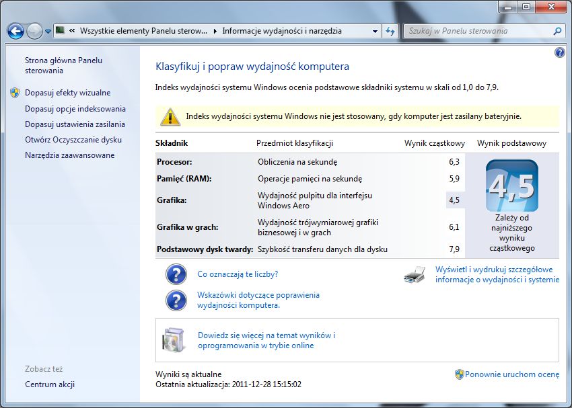572x408 pixels.
Task: Open 'Otwórz Oczyszczanie dysku'
Action: 73,140
